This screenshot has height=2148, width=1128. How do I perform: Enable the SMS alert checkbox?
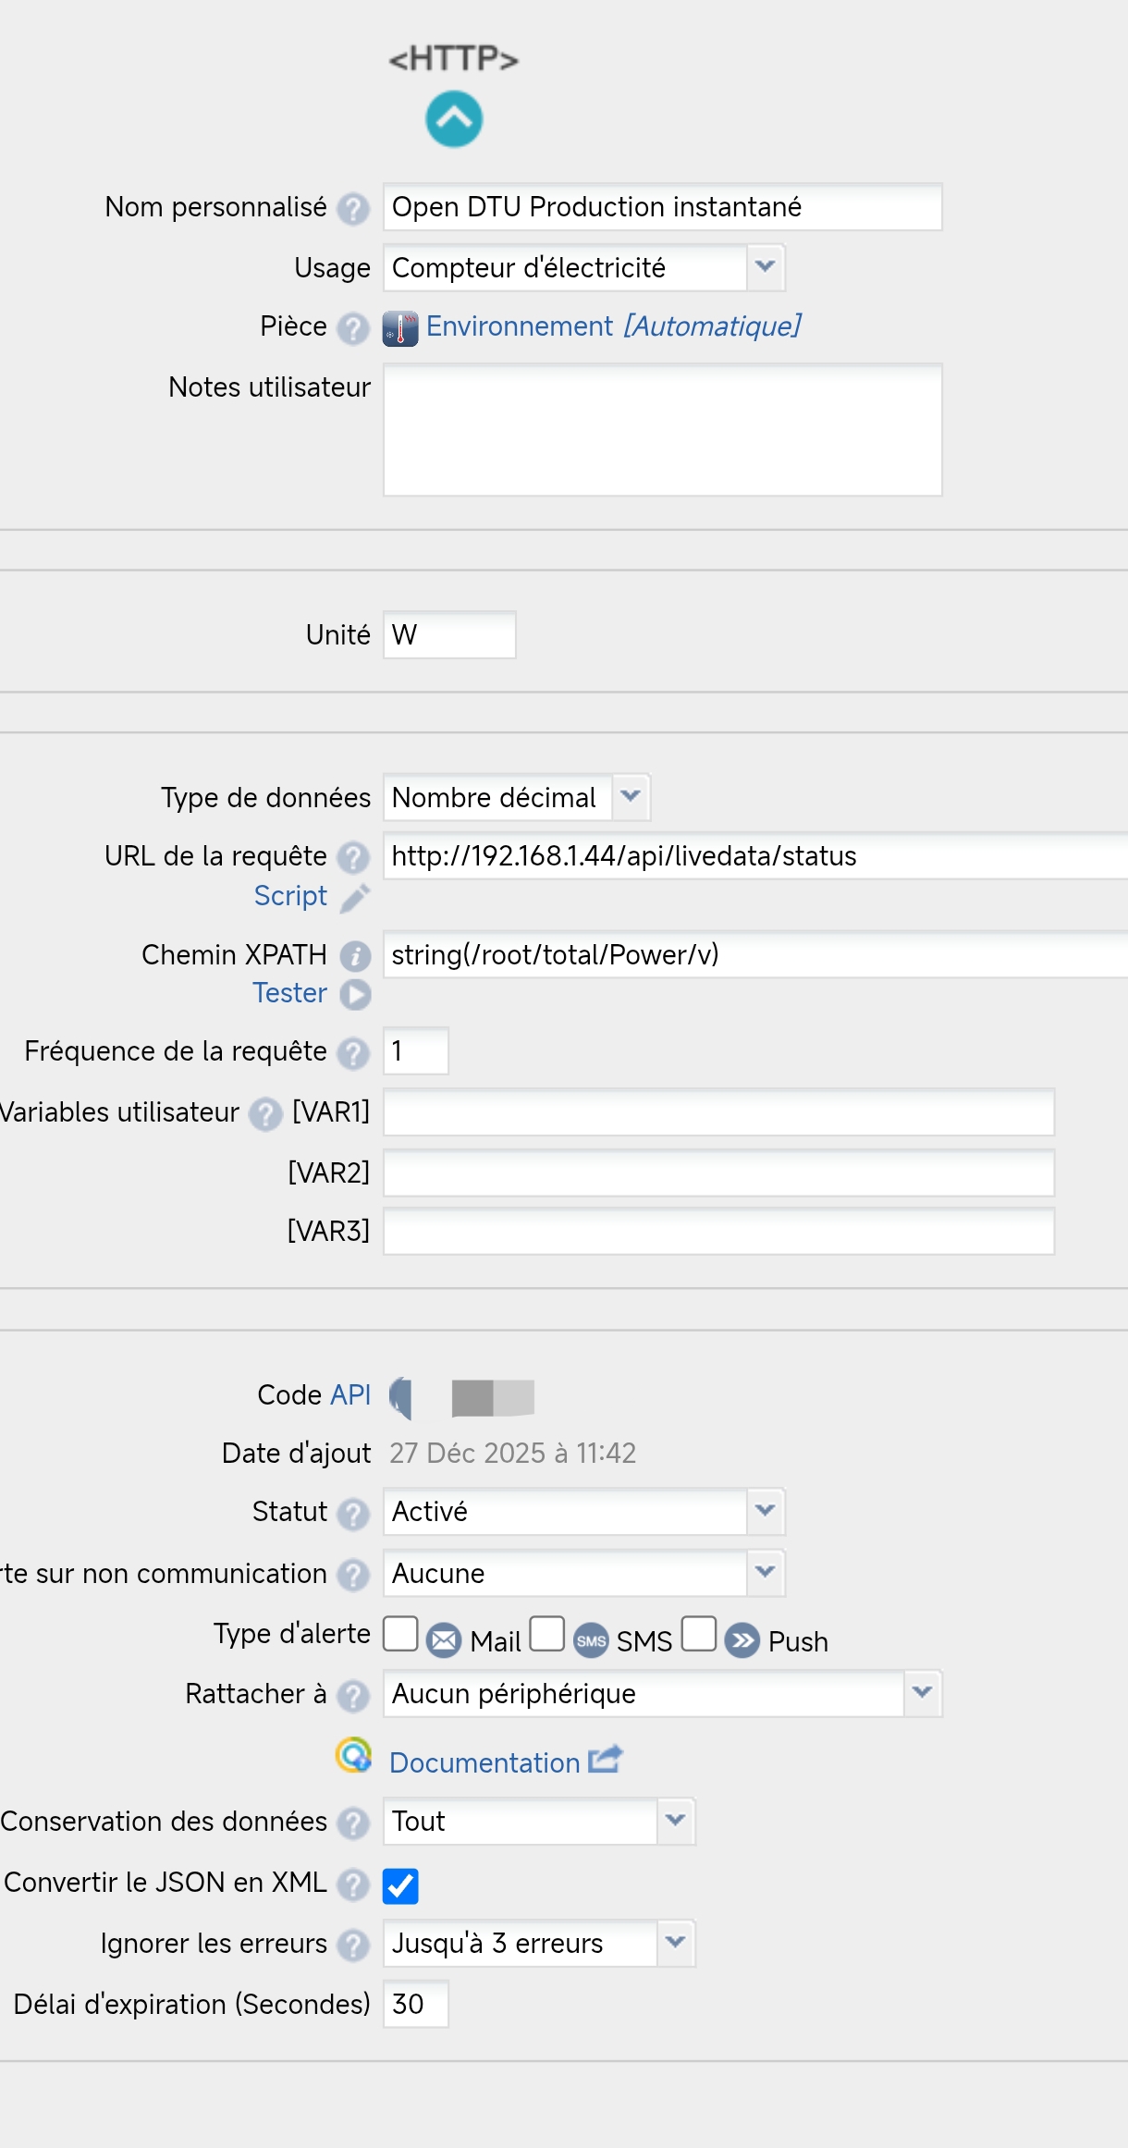point(546,1633)
